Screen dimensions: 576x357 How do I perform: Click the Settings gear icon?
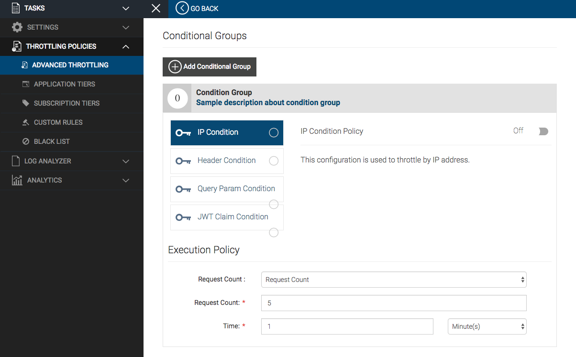point(18,27)
